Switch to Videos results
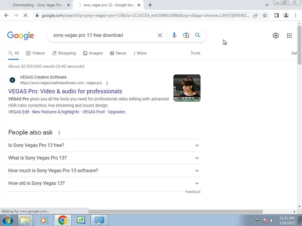Viewport: 302px width, 226px height. coord(36,53)
